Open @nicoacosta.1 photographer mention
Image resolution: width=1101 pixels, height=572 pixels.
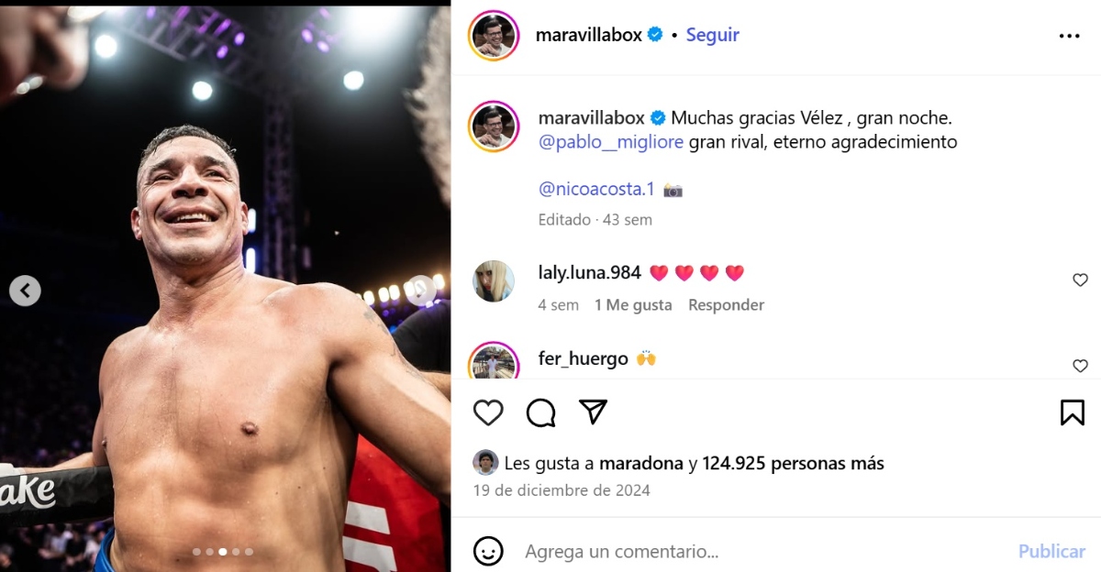click(x=596, y=189)
